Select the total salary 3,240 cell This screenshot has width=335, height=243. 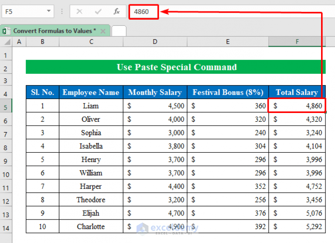point(297,133)
